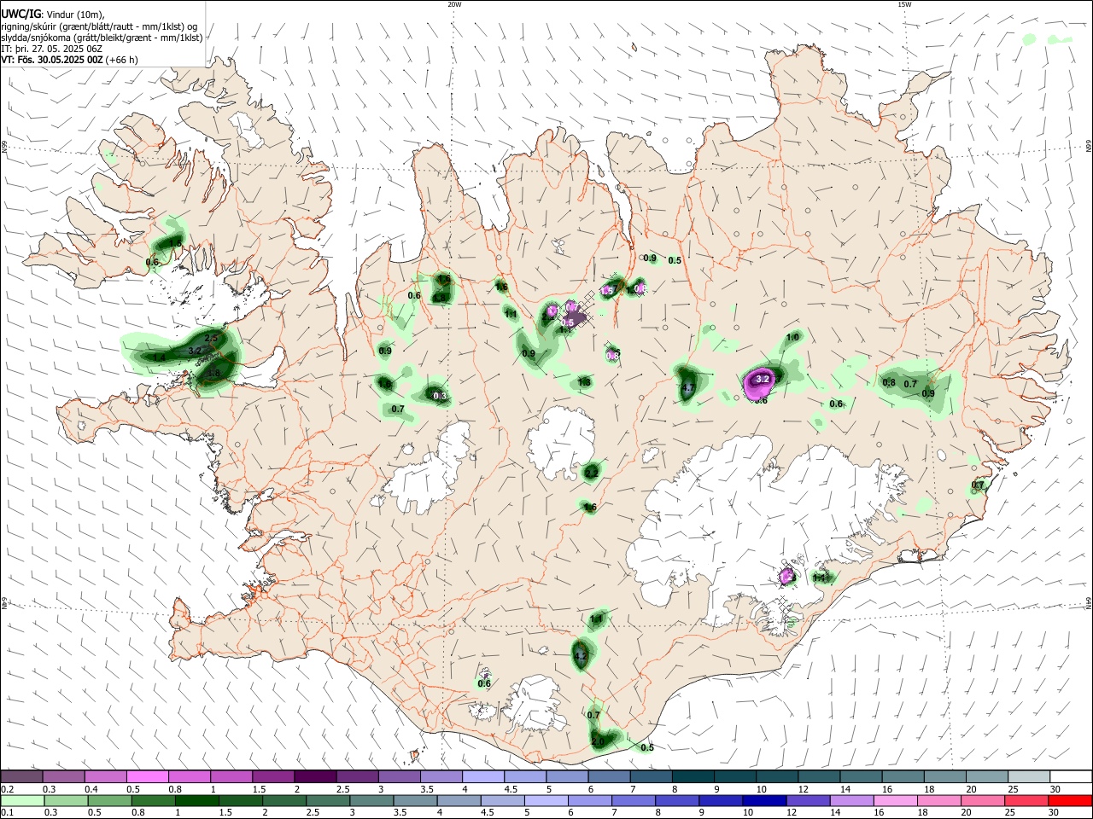Click the green swatch at 0.8 in the lower scale
This screenshot has width=1093, height=819.
click(154, 800)
